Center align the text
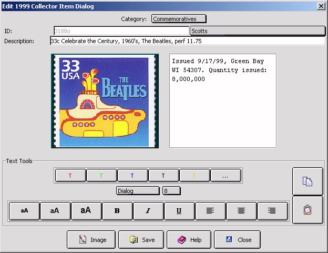 coord(241,211)
